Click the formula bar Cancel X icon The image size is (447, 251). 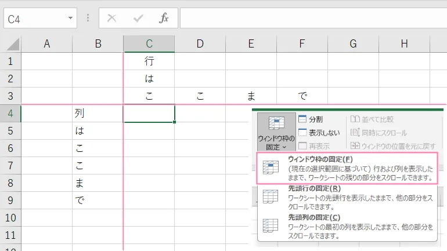pyautogui.click(x=111, y=18)
